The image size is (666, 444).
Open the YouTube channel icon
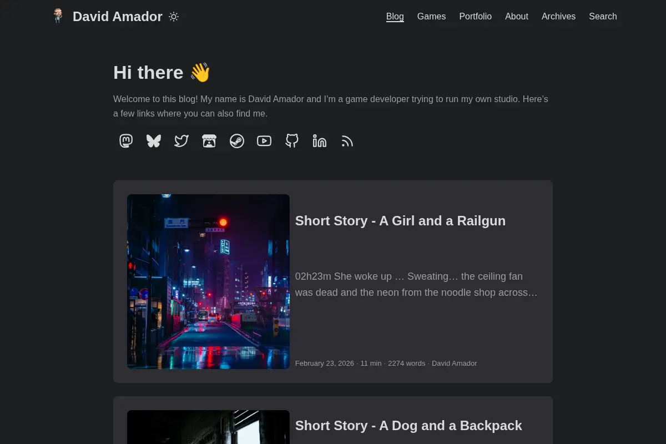tap(264, 141)
